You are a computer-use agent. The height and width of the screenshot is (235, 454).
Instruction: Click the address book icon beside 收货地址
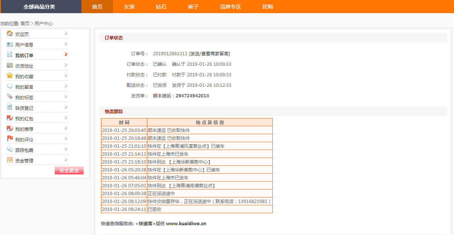pos(10,65)
